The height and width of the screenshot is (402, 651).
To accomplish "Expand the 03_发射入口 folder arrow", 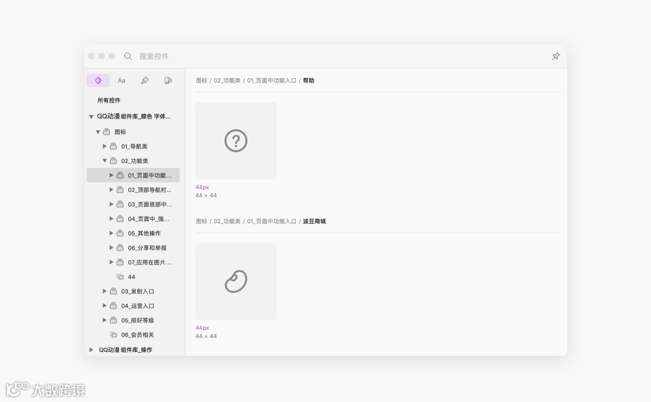I will click(x=105, y=291).
